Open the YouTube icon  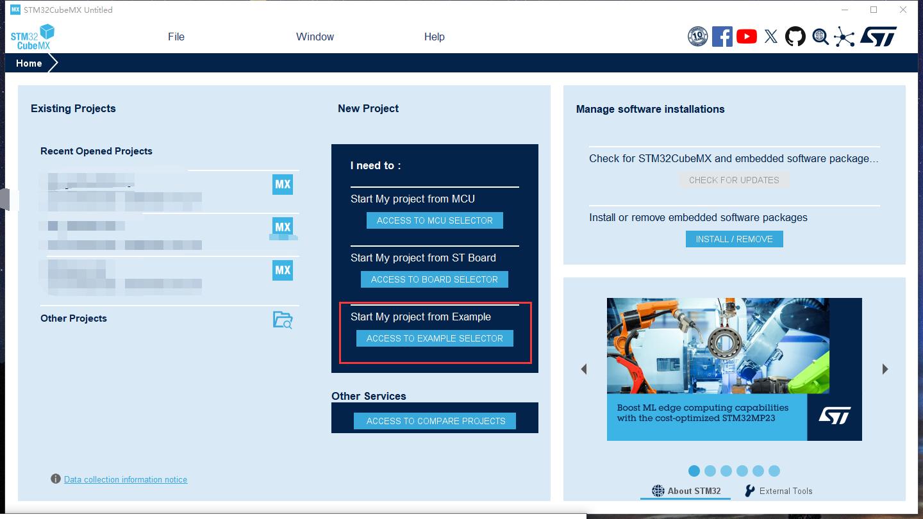[x=747, y=37]
